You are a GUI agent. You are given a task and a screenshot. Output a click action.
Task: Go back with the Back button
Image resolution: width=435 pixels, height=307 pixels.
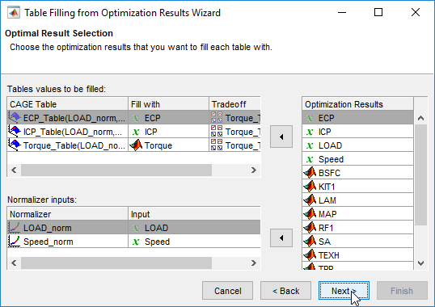(x=285, y=291)
